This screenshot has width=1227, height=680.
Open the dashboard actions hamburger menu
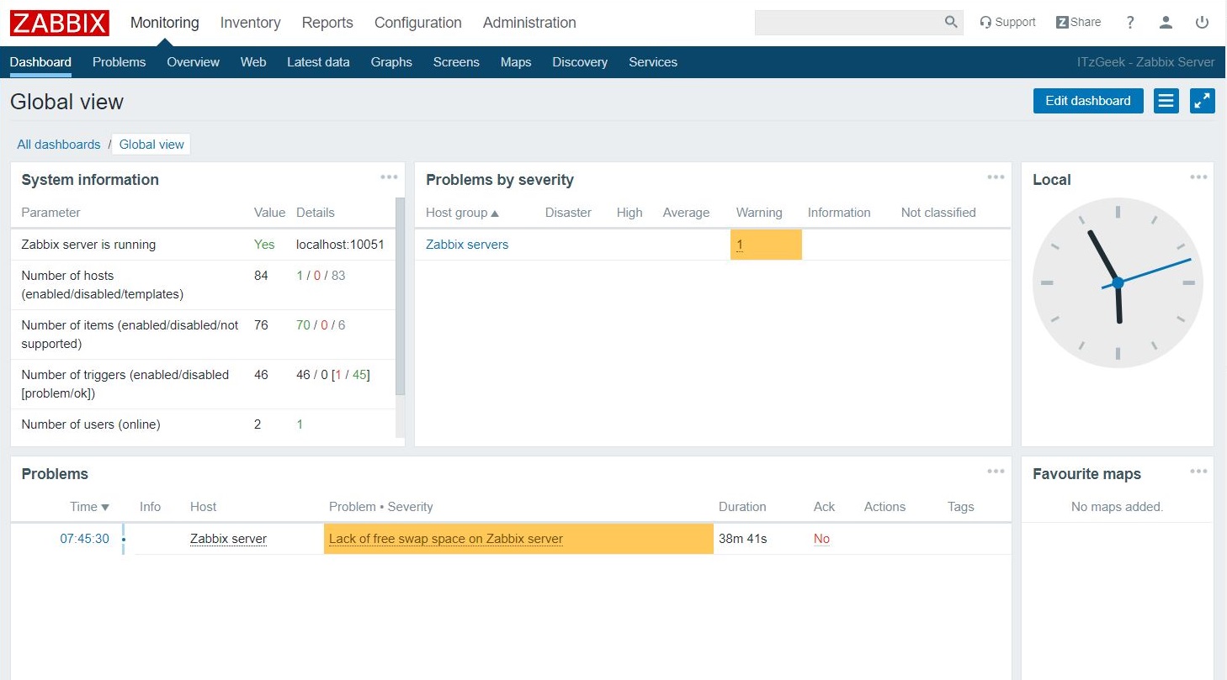click(x=1166, y=101)
